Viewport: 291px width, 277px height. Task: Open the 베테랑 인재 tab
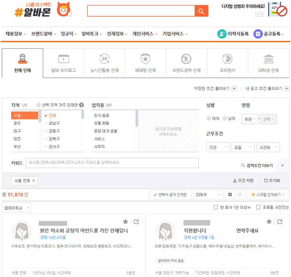145,63
